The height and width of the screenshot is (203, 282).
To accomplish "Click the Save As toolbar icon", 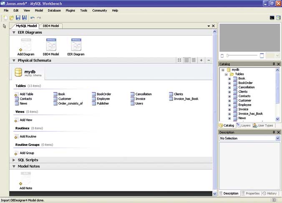I will point(24,18).
